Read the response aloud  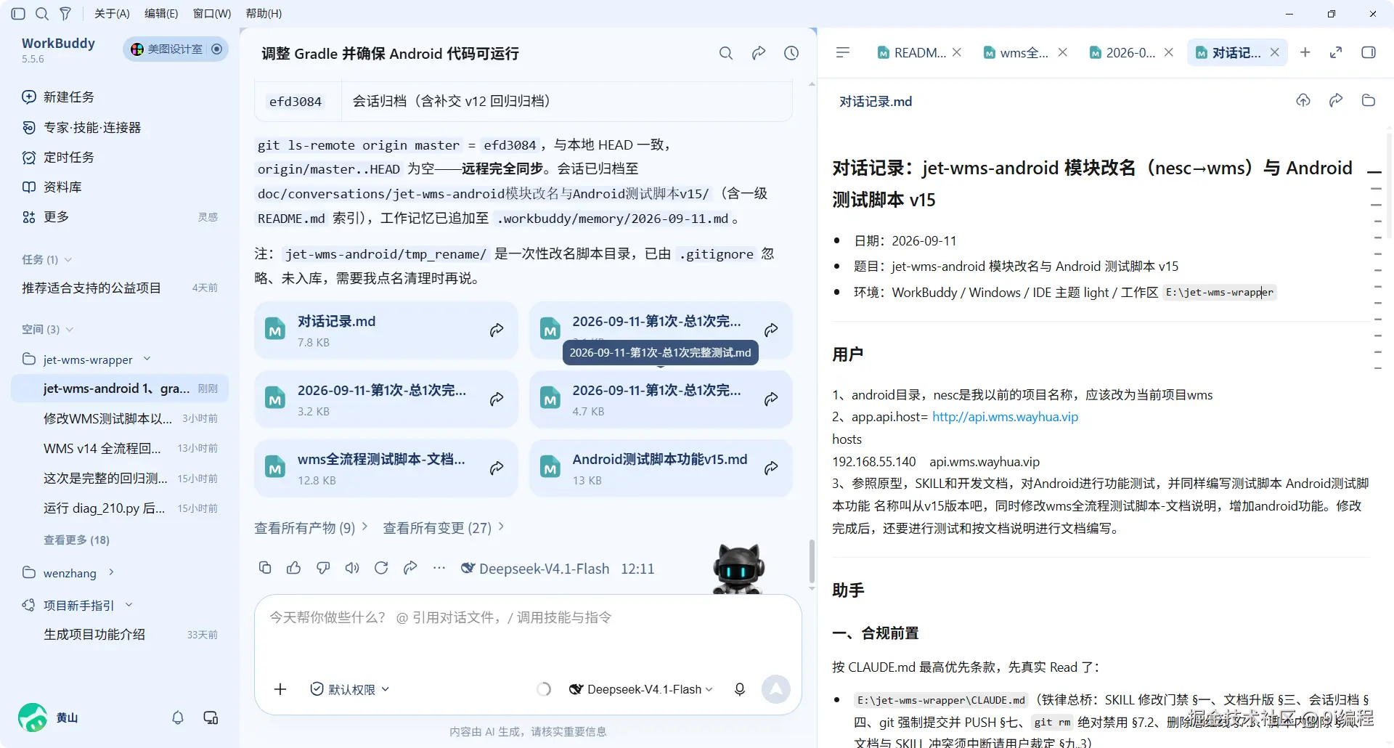[x=352, y=568]
